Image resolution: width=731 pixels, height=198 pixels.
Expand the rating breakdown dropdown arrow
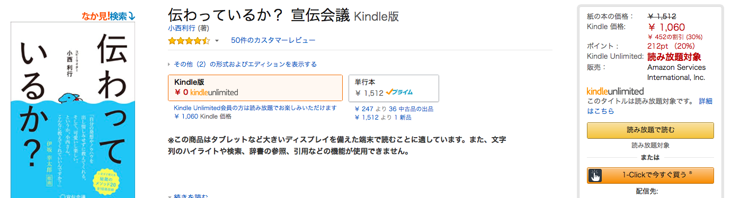(x=217, y=41)
